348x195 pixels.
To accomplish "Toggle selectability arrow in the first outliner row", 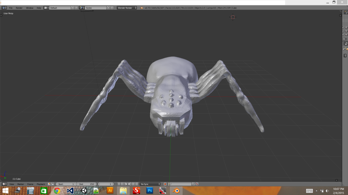I will tap(343, 28).
